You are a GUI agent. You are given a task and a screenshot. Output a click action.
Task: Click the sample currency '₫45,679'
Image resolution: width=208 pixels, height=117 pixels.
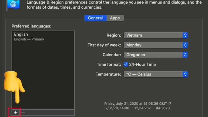point(163,108)
